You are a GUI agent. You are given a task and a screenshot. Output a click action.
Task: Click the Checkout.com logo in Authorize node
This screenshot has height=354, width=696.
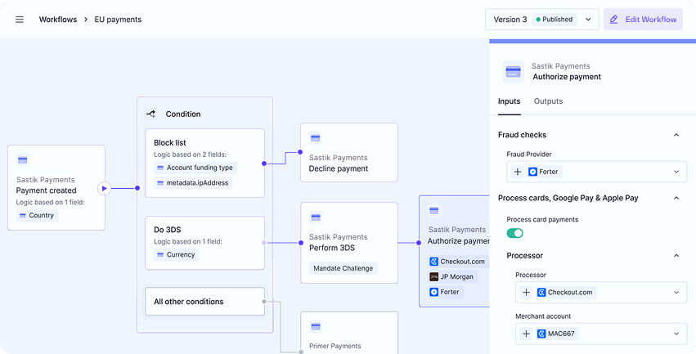point(433,262)
